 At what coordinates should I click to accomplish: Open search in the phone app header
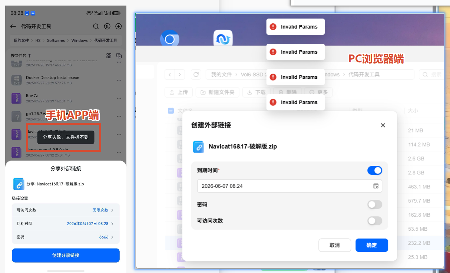point(96,26)
